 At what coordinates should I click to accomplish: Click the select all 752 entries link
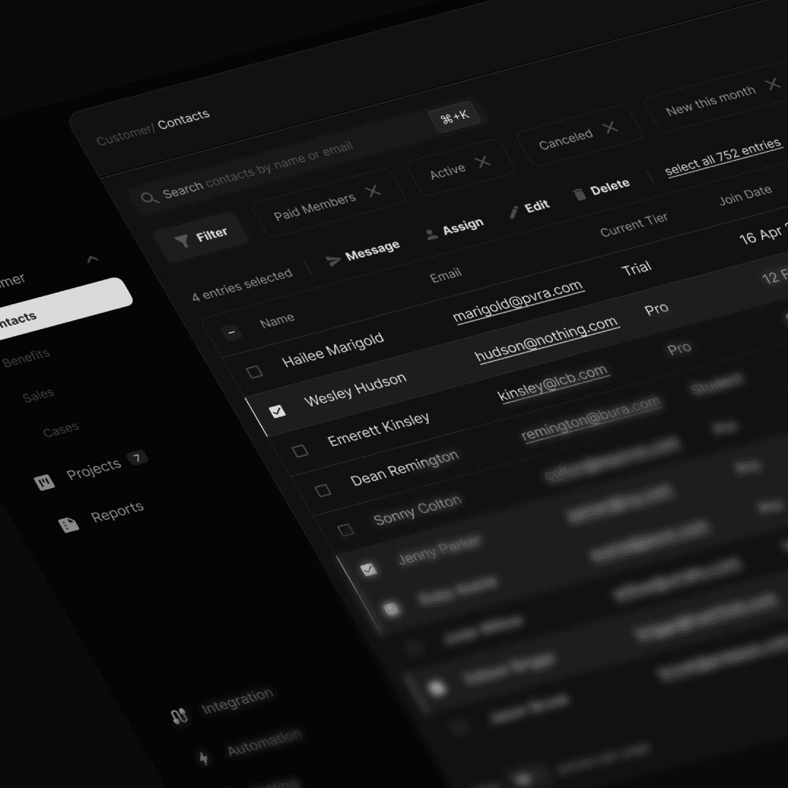pyautogui.click(x=723, y=158)
